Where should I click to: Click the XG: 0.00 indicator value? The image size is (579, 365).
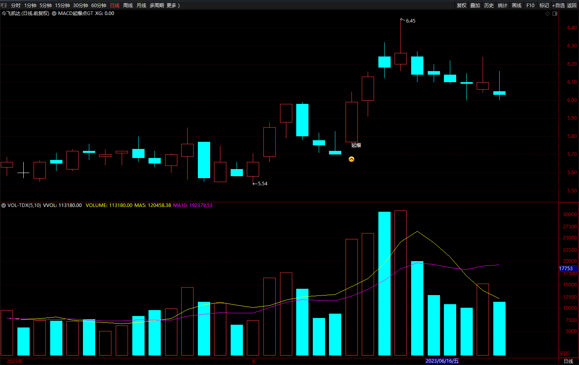click(x=105, y=13)
